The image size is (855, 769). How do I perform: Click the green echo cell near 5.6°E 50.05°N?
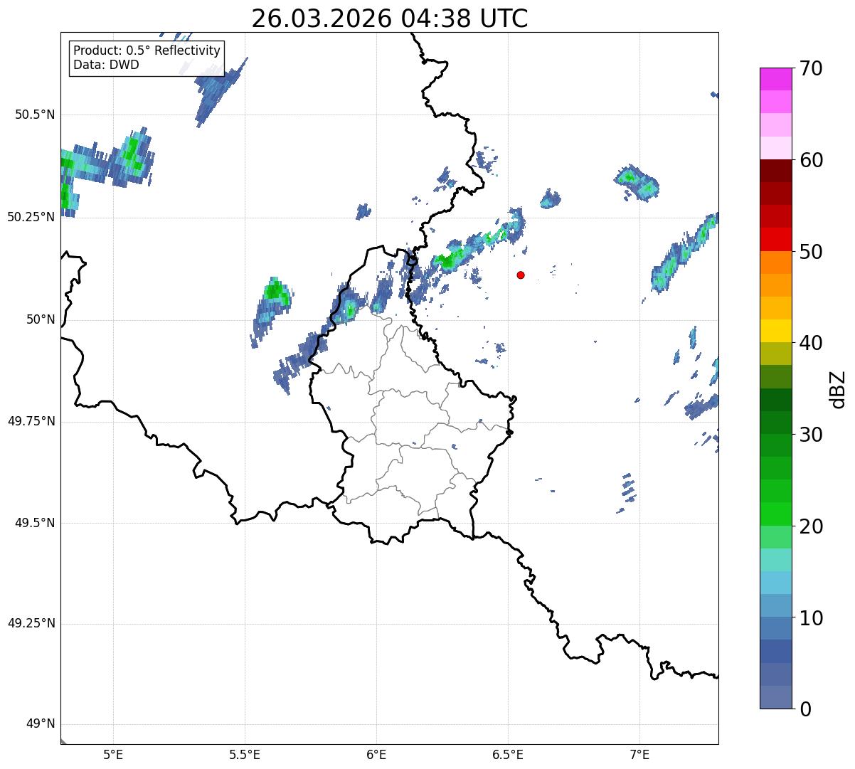click(275, 291)
